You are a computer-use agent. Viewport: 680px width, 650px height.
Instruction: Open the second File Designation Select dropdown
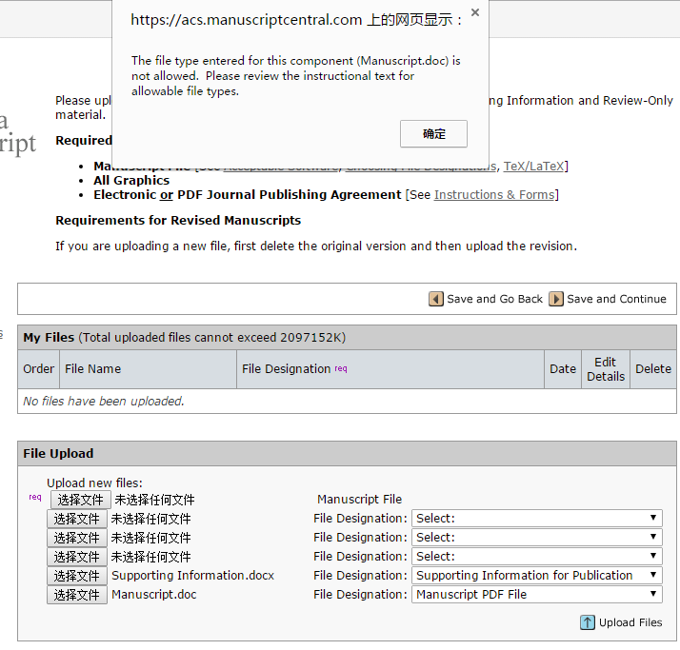point(537,538)
